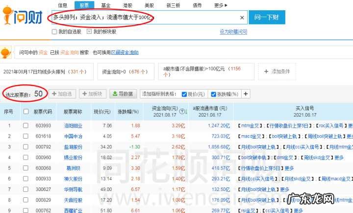Click the 资金流向>0 (676个) condition box
This screenshot has height=213, width=353.
coord(126,71)
